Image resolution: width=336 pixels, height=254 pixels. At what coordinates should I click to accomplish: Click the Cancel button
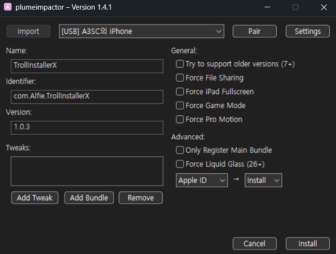(254, 243)
